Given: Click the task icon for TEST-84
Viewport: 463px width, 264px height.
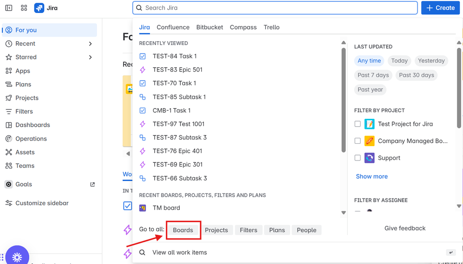Looking at the screenshot, I should point(143,56).
